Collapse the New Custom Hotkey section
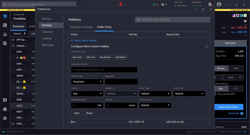The width and height of the screenshot is (250, 135). coord(72,40)
